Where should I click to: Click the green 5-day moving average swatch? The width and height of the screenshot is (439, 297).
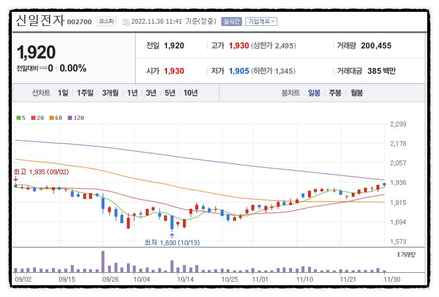tap(18, 118)
